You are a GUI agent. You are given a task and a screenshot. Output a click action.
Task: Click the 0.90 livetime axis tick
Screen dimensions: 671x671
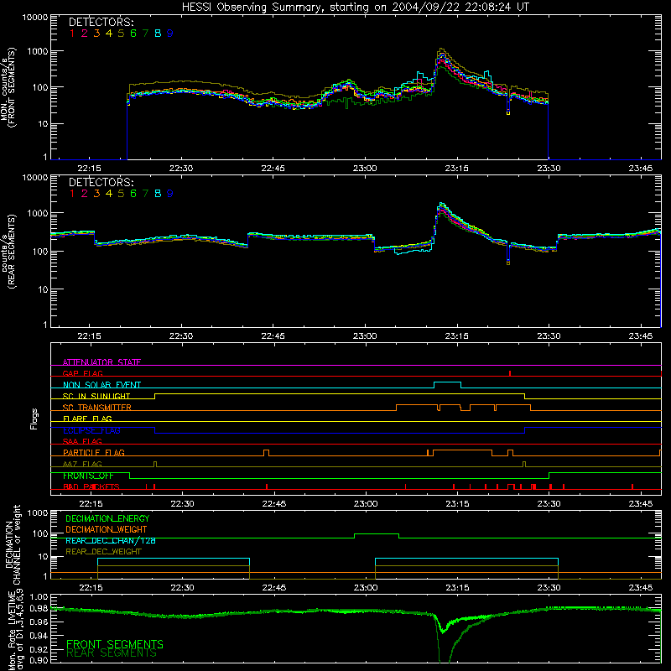point(39,660)
